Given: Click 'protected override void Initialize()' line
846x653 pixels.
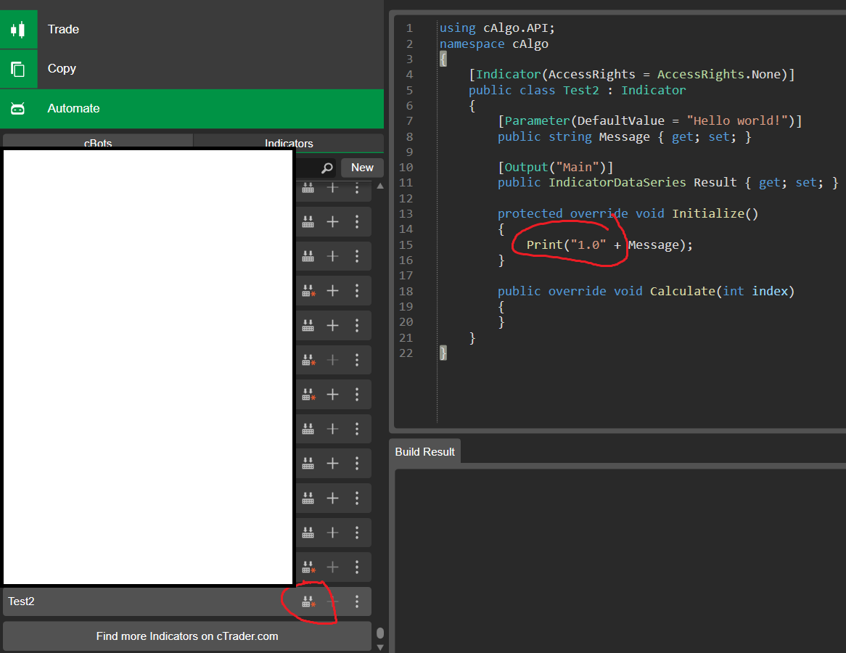Looking at the screenshot, I should click(x=628, y=214).
